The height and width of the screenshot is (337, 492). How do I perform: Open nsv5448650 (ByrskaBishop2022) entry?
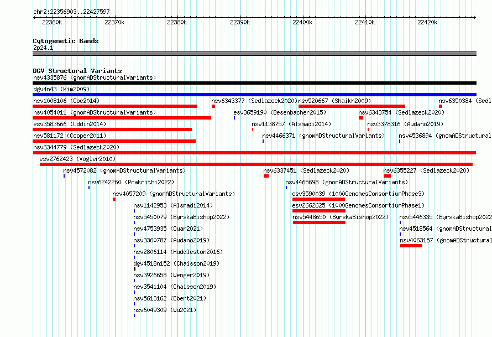(341, 217)
